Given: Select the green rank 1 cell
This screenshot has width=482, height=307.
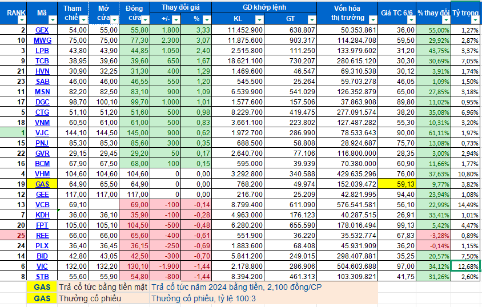Looking at the screenshot, I should click(13, 133).
